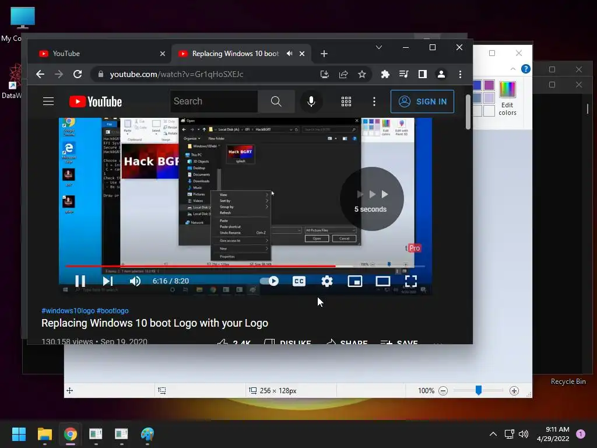Open Paint from taskbar
The height and width of the screenshot is (448, 597).
pos(148,434)
